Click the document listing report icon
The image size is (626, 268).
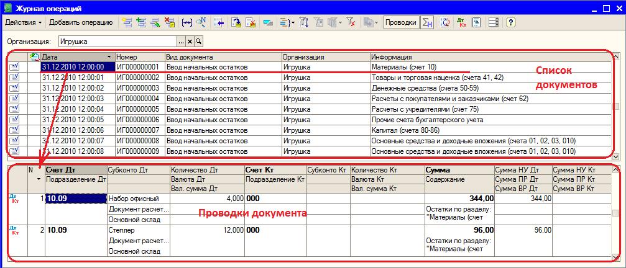(476, 23)
